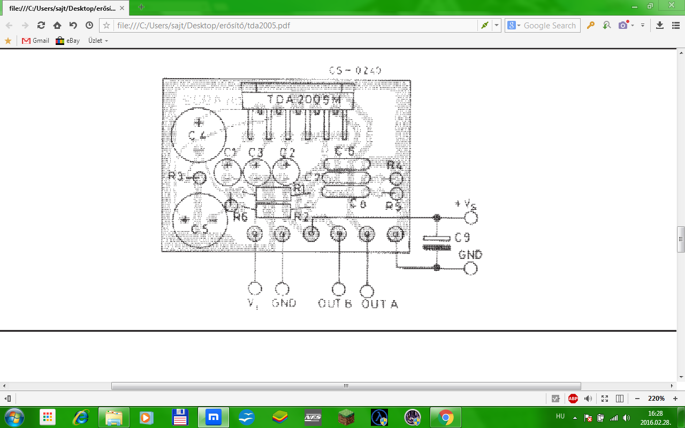Open the eBay bookmark
Screen dimensions: 685x428
tap(68, 41)
